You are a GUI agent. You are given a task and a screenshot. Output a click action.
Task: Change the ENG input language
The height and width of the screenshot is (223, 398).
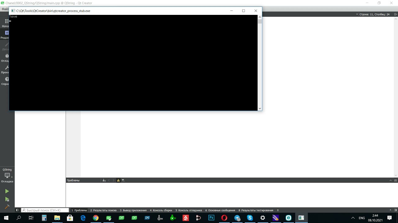[x=362, y=218]
